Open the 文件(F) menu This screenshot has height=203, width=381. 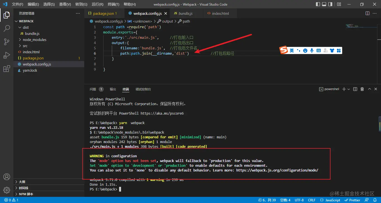pyautogui.click(x=18, y=4)
